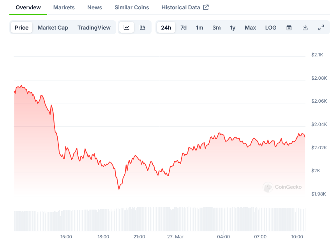Click the $2K price axis label

pyautogui.click(x=316, y=171)
